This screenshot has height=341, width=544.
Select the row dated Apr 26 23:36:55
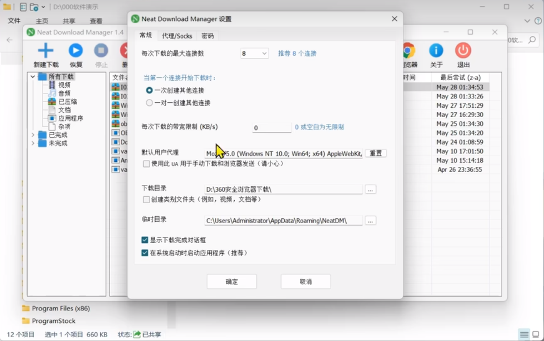click(460, 169)
